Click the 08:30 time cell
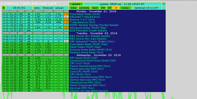 pos(13,63)
